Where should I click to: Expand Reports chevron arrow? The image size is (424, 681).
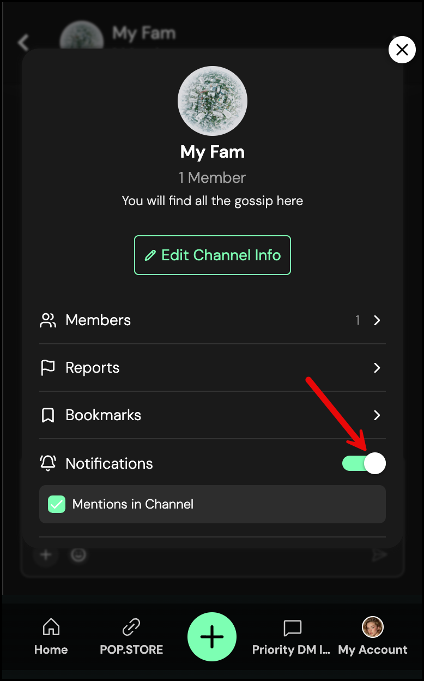[377, 368]
